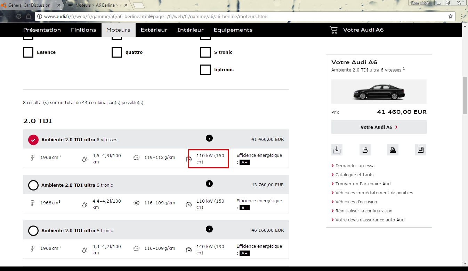Click the 4,5–4,3 l/100 km consumption value
This screenshot has width=468, height=271.
tap(107, 159)
